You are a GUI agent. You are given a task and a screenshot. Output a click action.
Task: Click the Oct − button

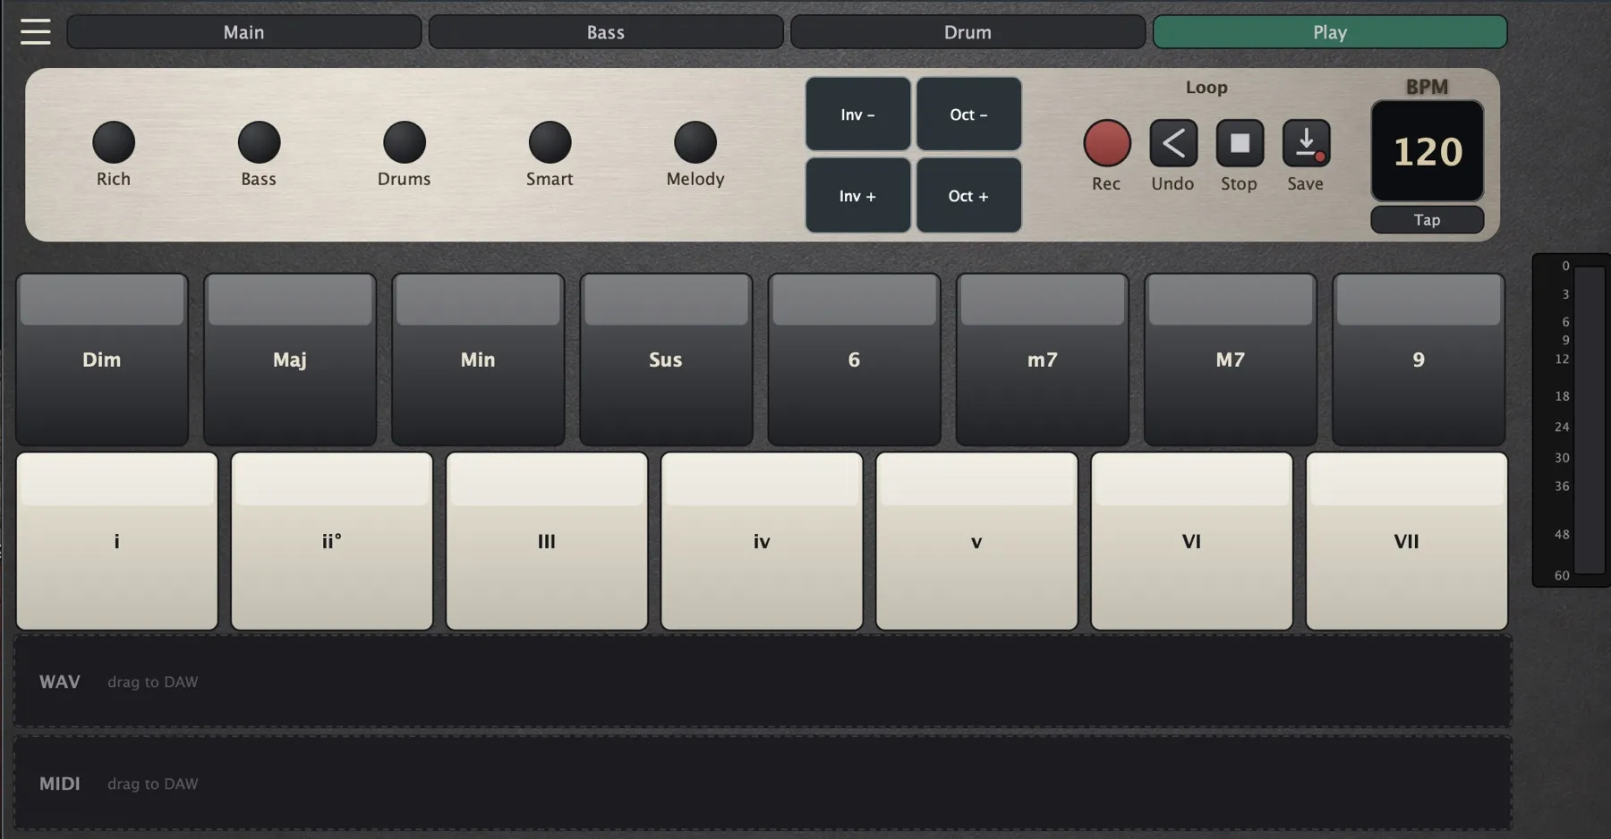point(968,114)
